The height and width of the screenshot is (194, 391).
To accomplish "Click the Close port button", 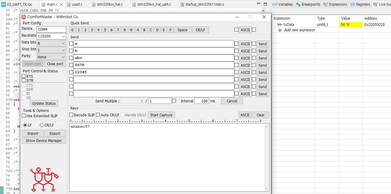I will tap(55, 64).
